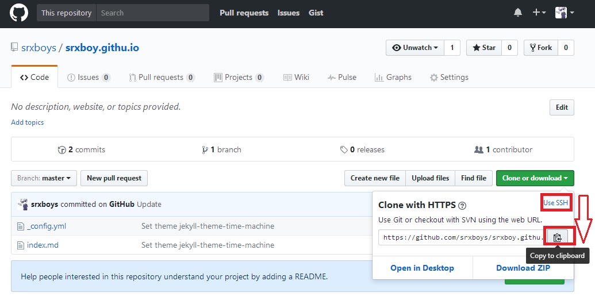Switch to the Projects tab
The height and width of the screenshot is (304, 595).
point(239,78)
